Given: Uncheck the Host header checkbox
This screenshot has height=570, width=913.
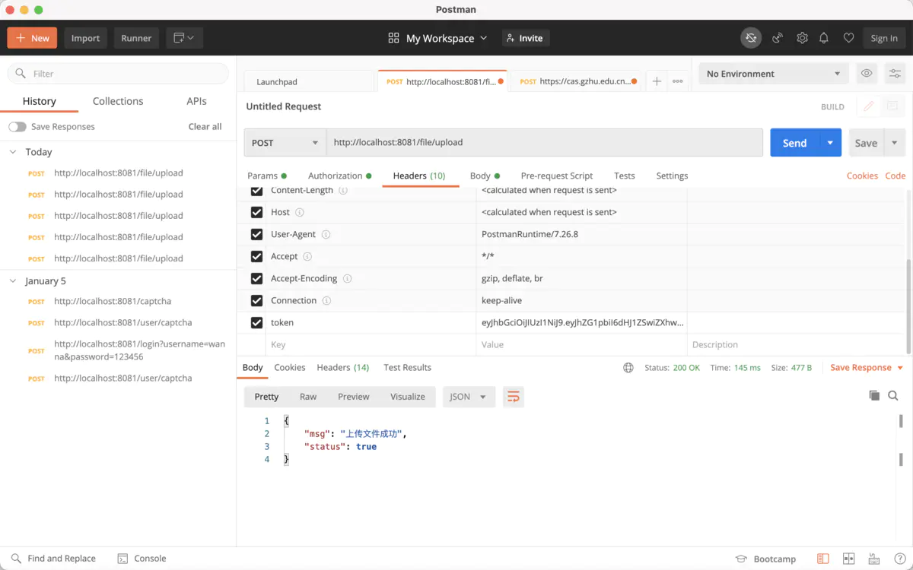Looking at the screenshot, I should 256,212.
